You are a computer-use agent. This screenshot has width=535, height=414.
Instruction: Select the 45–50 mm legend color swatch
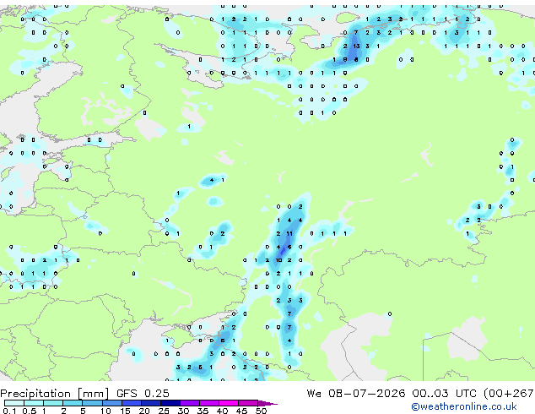pyautogui.click(x=248, y=403)
